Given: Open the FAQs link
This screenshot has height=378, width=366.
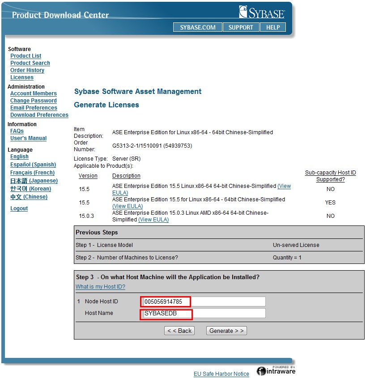Looking at the screenshot, I should tap(17, 131).
